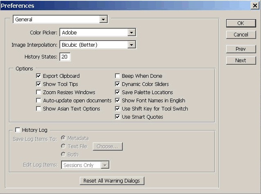
Task: Enable the History Log checkbox
Action: pyautogui.click(x=18, y=130)
